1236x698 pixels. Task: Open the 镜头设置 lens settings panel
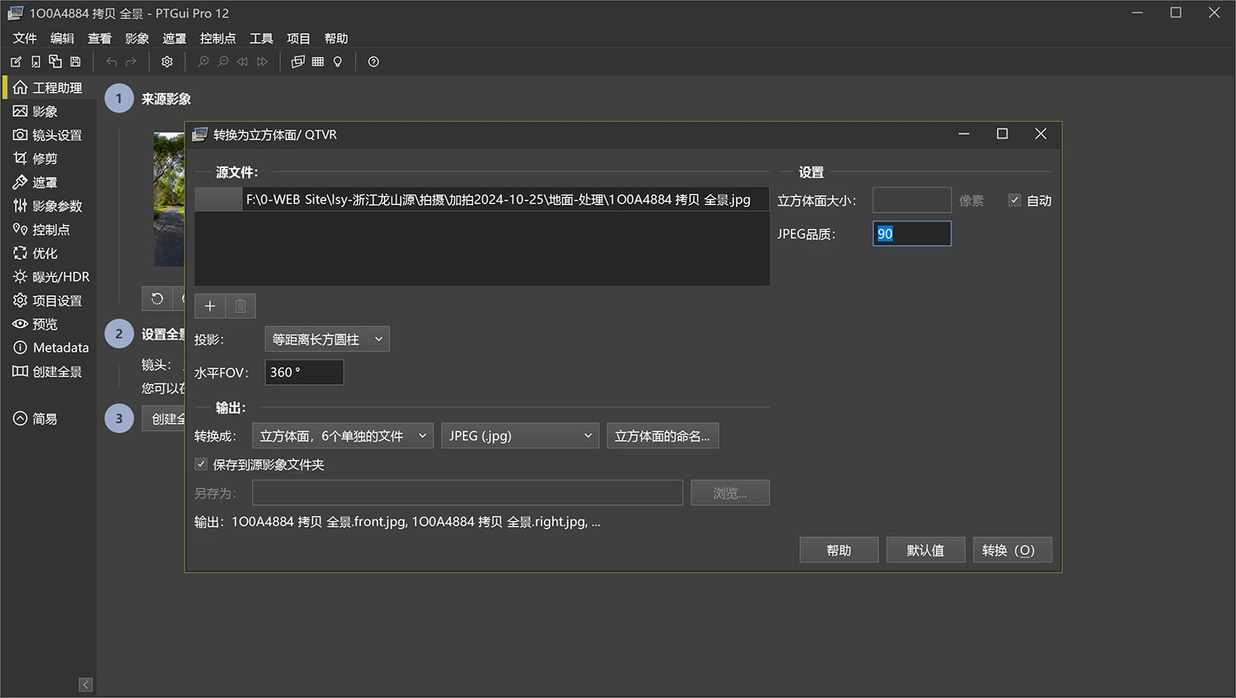pos(48,135)
